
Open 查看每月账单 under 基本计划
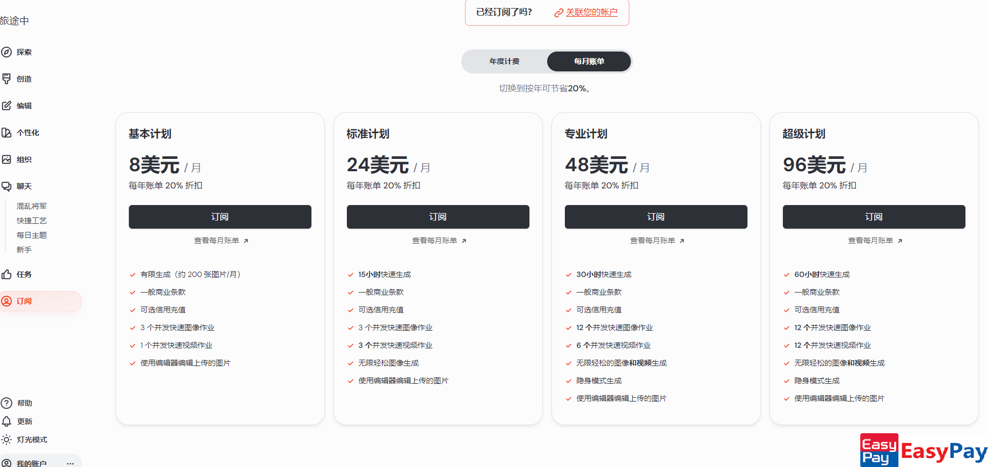221,241
